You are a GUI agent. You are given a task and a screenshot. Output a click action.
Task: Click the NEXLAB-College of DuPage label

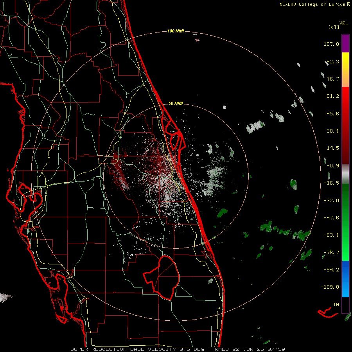point(312,4)
